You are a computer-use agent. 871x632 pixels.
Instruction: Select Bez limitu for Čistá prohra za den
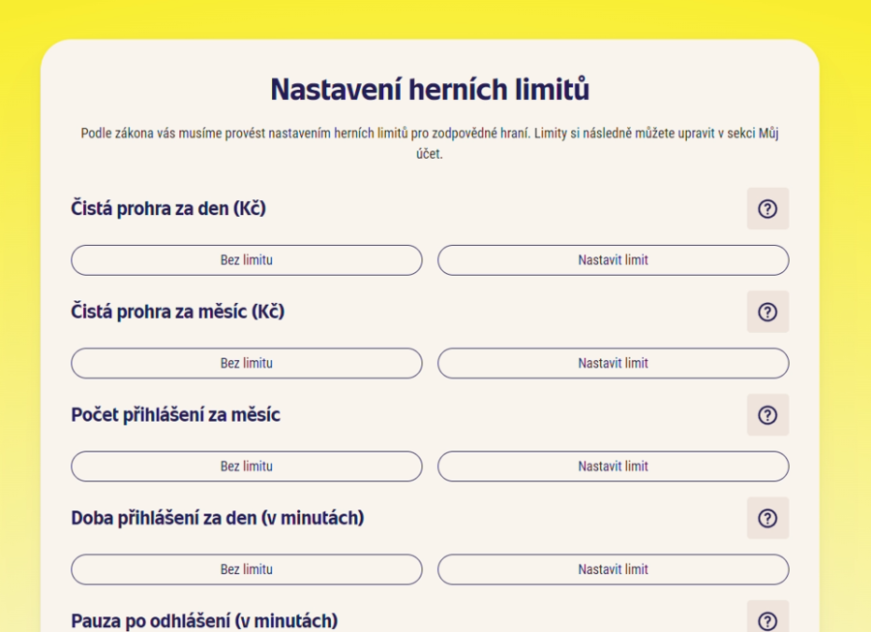247,260
